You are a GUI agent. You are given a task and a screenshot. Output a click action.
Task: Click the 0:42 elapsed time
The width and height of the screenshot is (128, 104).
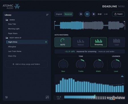pyautogui.click(x=100, y=14)
